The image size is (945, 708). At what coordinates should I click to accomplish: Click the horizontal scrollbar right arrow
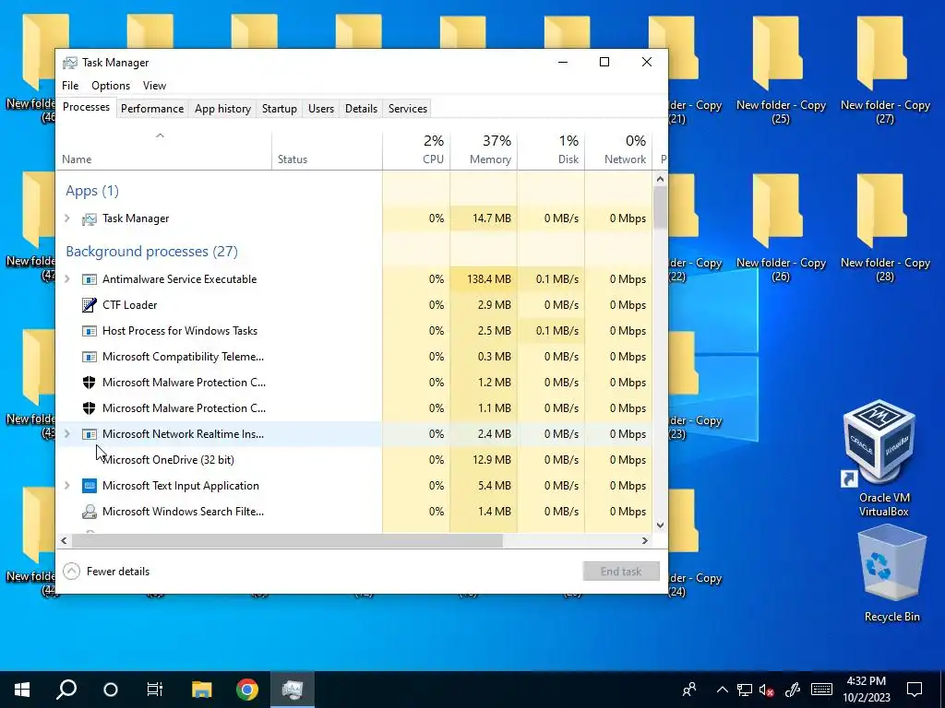pos(645,540)
